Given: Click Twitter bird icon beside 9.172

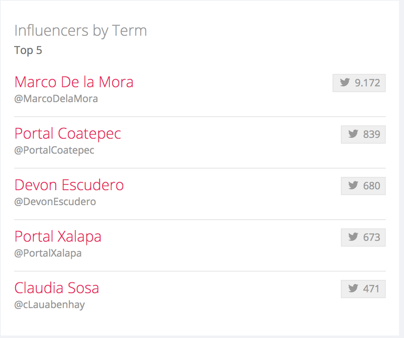Looking at the screenshot, I should (x=345, y=82).
